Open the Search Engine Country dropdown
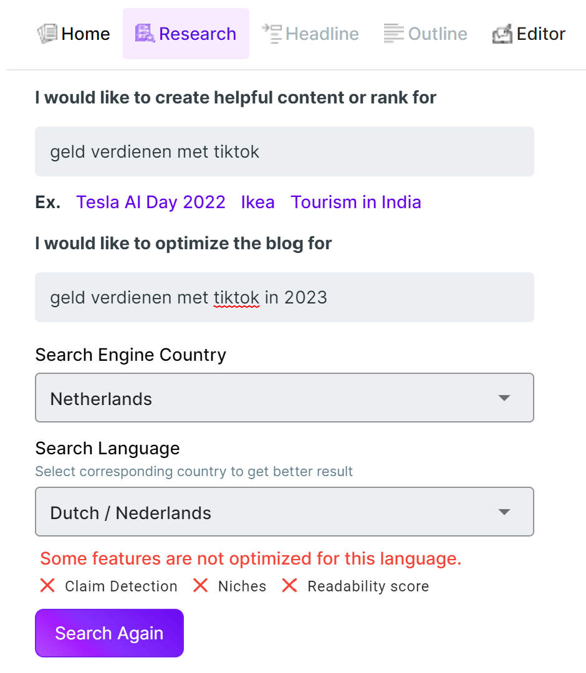The width and height of the screenshot is (586, 673). pyautogui.click(x=284, y=398)
